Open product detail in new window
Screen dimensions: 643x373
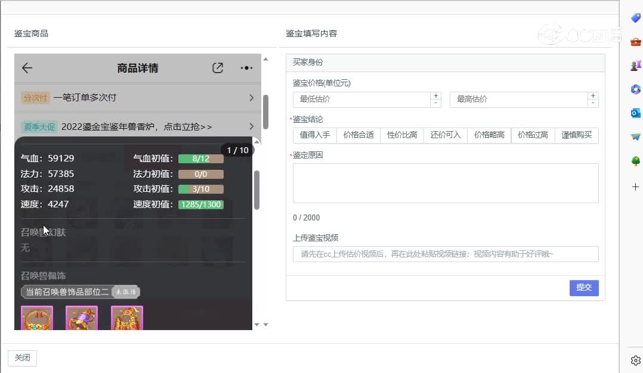coord(217,68)
